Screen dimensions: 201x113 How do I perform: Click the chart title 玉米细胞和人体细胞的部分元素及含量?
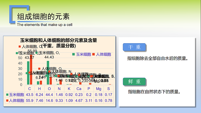coord(58,40)
